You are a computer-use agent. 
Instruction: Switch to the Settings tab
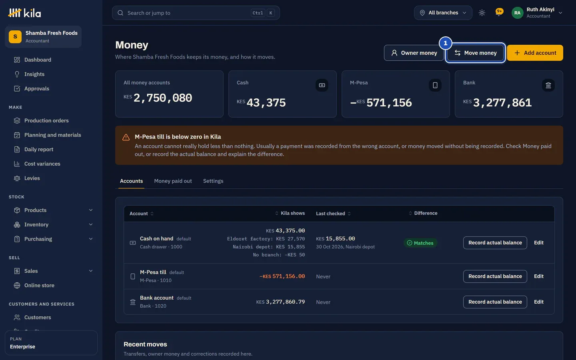pyautogui.click(x=213, y=181)
